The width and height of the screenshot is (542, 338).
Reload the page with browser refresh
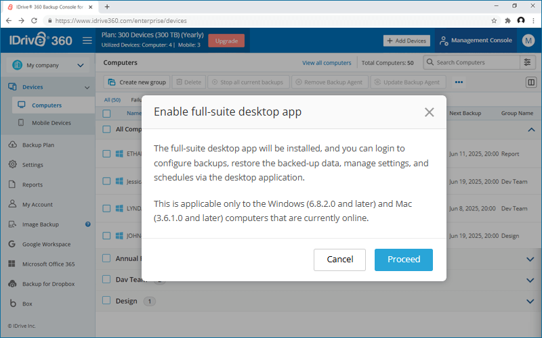point(34,21)
